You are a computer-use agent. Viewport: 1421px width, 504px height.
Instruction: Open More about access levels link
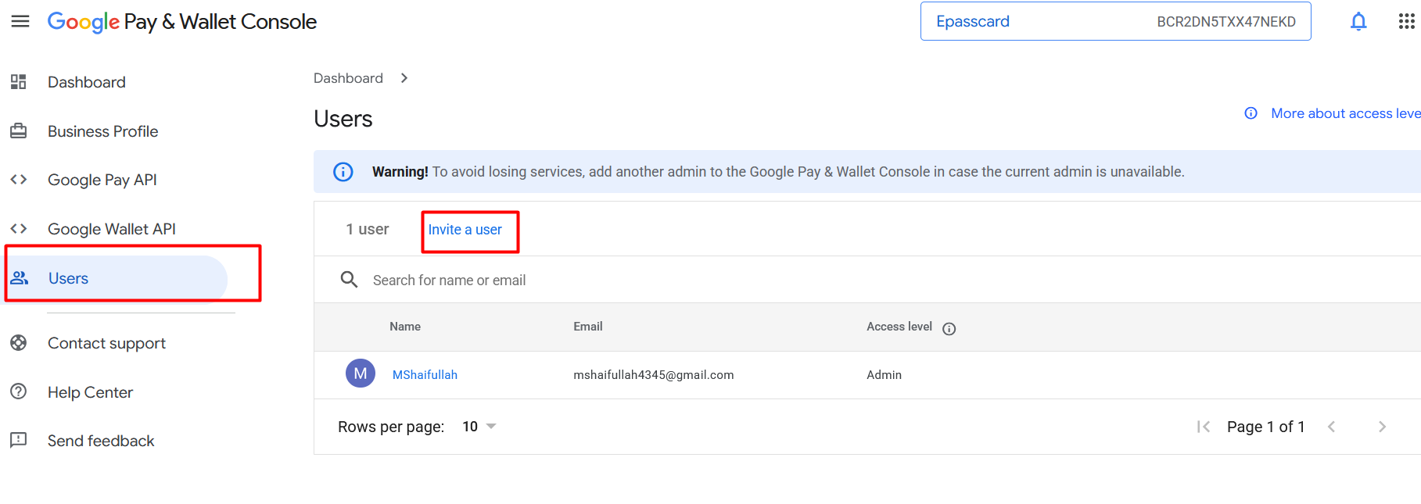click(1345, 113)
